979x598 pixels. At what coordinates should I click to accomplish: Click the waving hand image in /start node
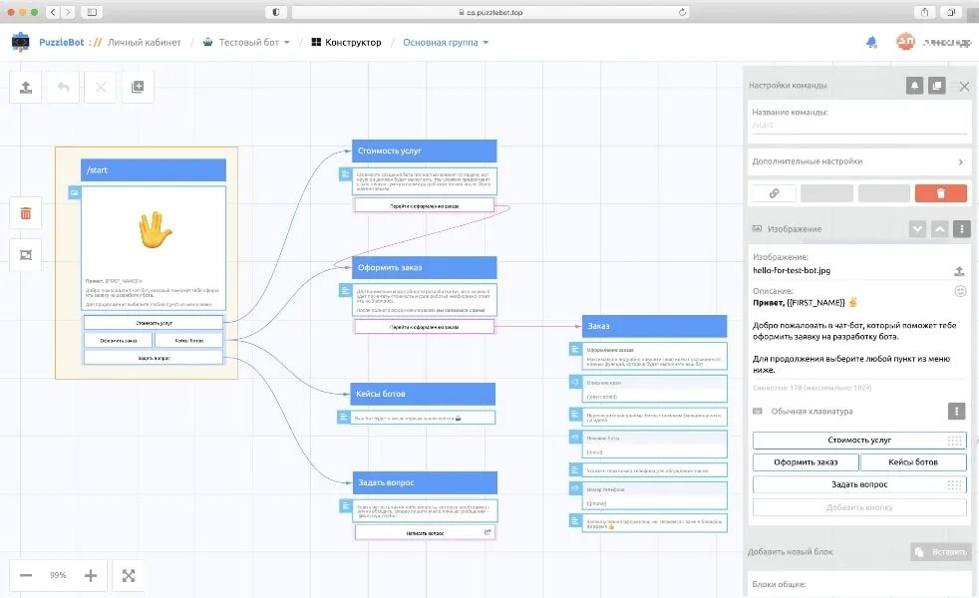click(x=155, y=229)
